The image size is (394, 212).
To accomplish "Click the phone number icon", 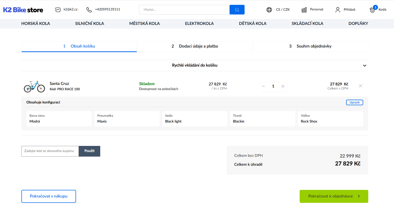I will (89, 10).
